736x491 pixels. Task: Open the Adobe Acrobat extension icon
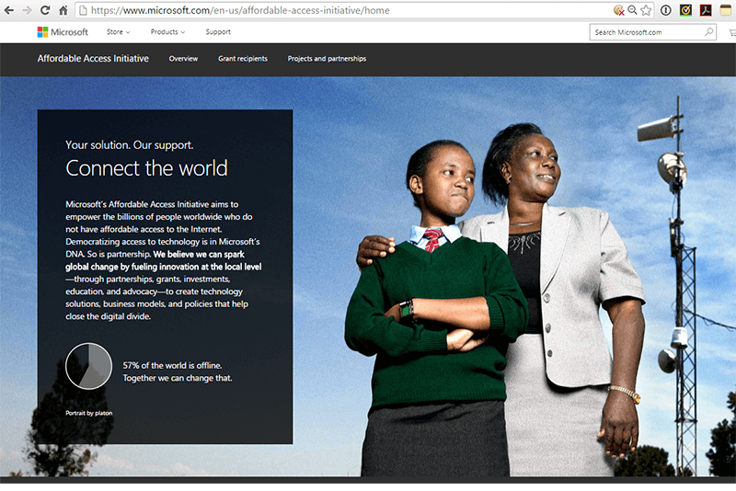(705, 10)
